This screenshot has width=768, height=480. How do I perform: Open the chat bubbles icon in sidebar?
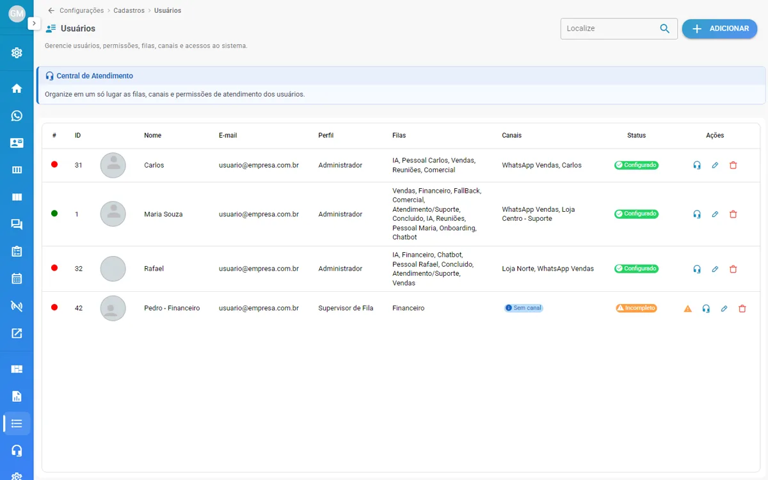[17, 224]
